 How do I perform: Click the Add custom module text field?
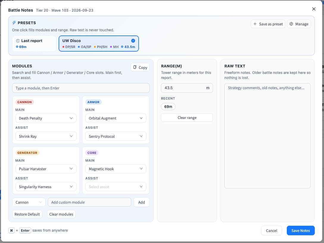pos(90,202)
